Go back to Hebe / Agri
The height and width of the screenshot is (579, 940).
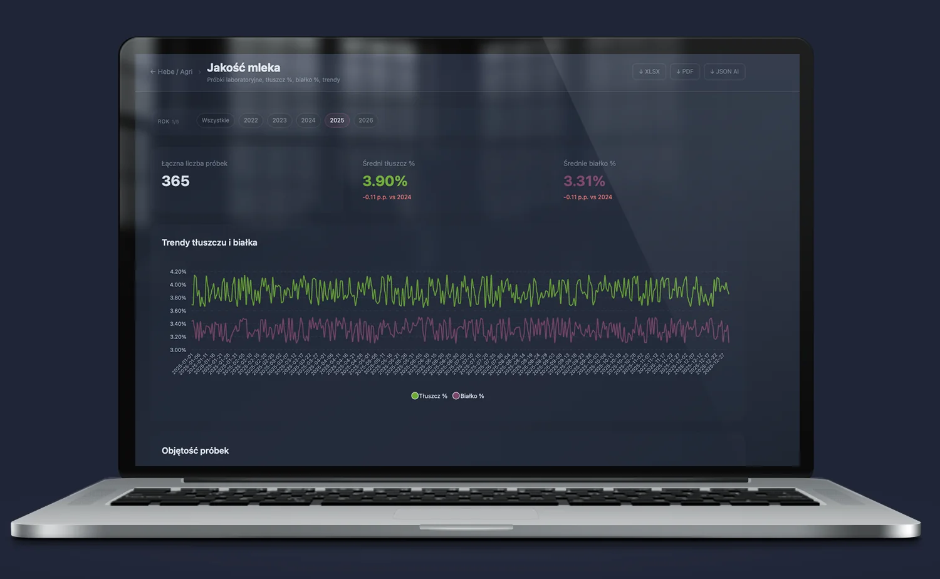coord(171,72)
